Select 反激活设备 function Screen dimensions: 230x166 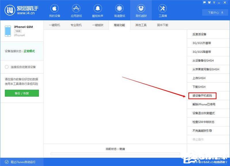click(208, 34)
